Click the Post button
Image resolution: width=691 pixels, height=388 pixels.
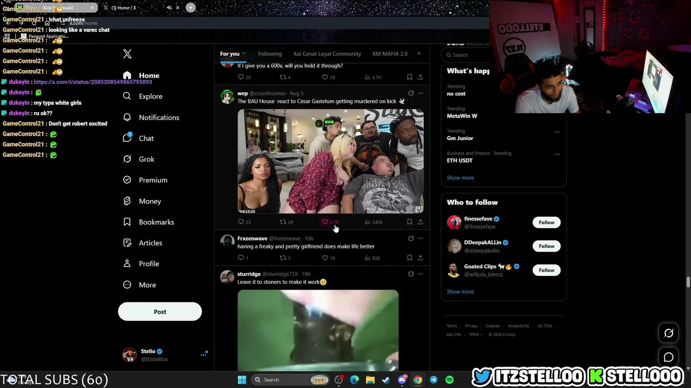click(x=160, y=311)
